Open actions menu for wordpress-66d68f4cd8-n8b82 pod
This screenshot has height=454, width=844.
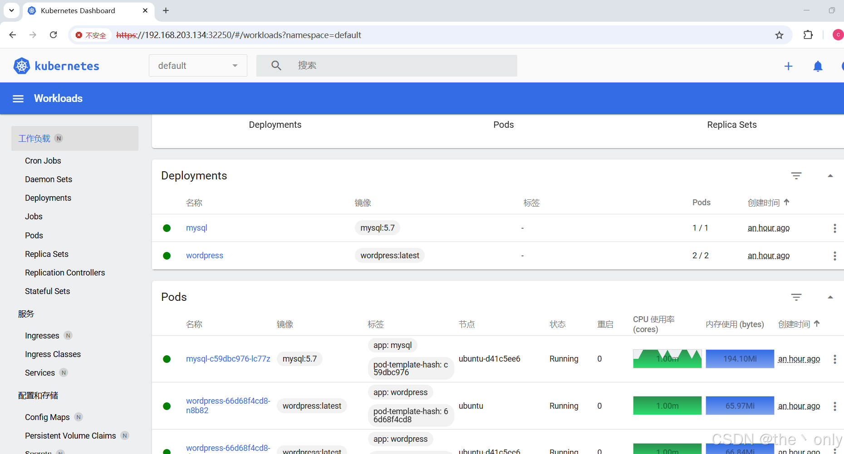834,406
